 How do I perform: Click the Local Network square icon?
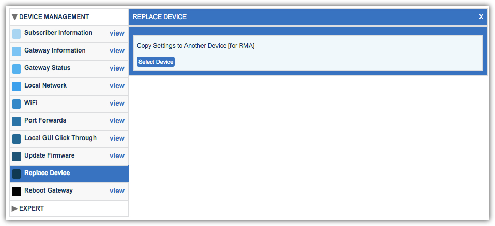[x=17, y=86]
